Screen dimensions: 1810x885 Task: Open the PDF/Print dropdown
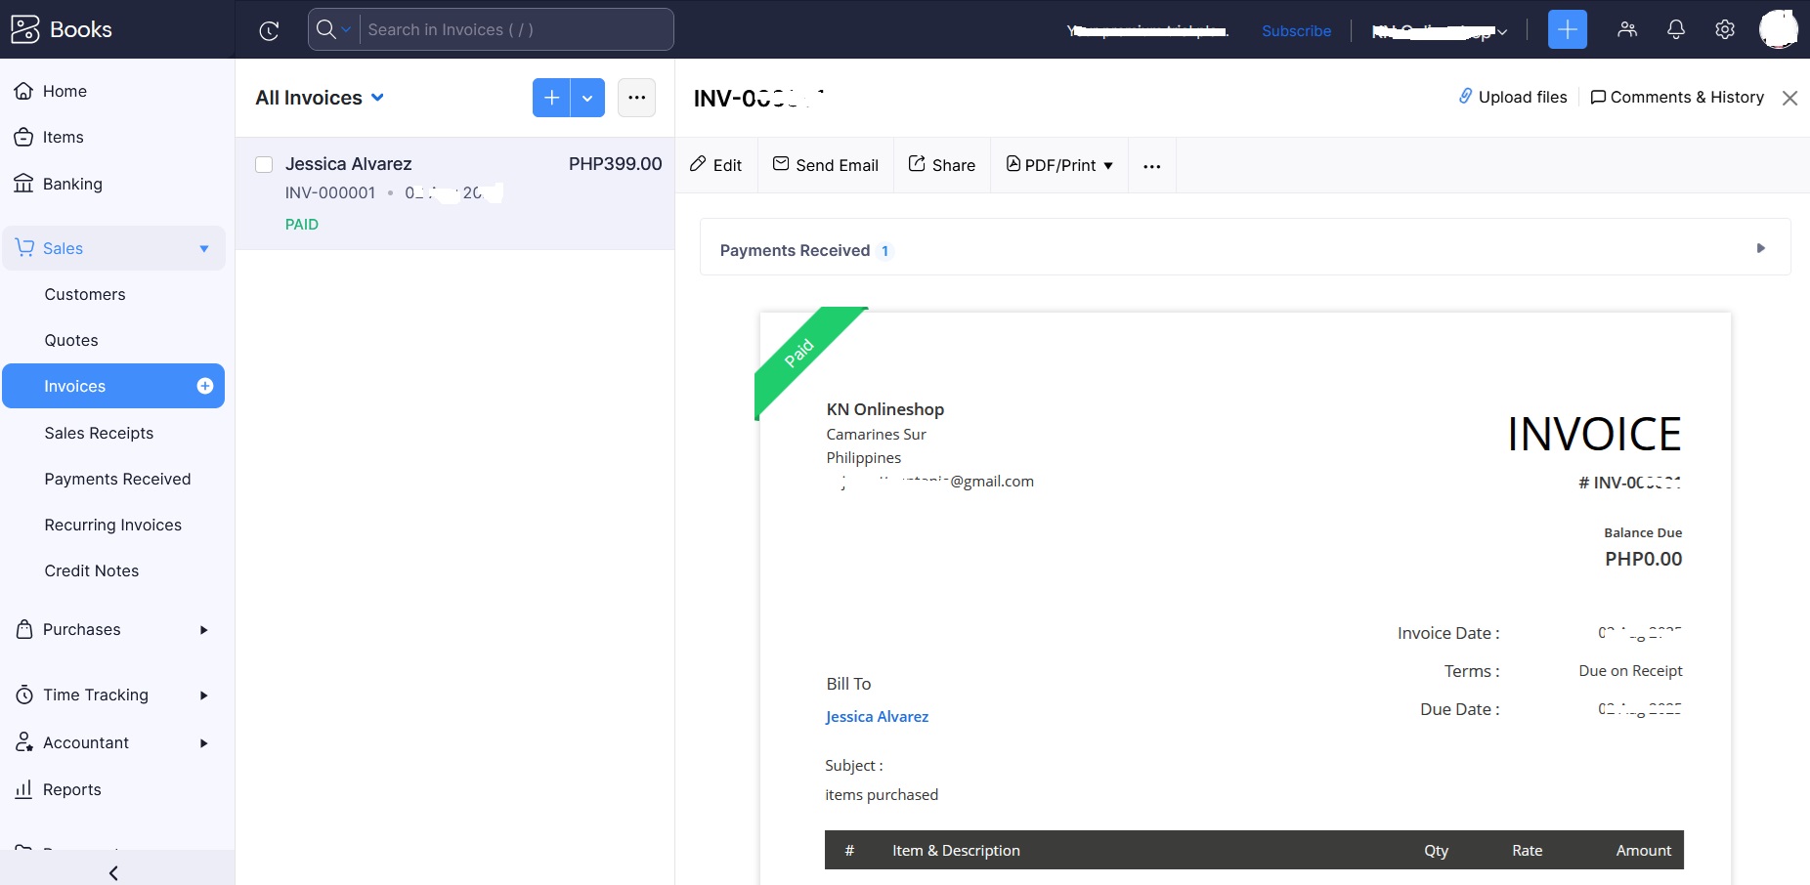(1059, 165)
